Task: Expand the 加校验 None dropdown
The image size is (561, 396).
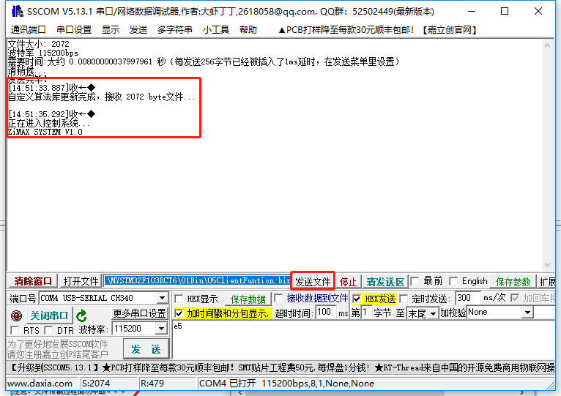Action: (x=527, y=313)
